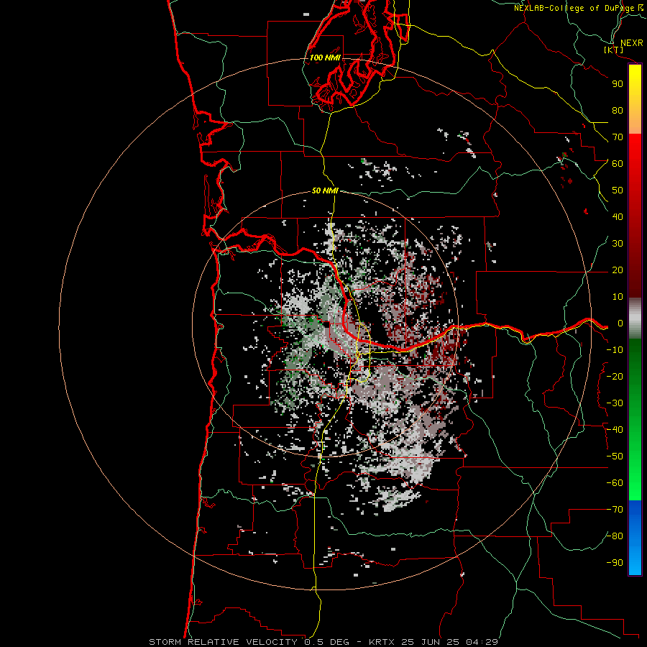Select the -60 value on velocity scale
Viewport: 647px width, 647px height.
tap(615, 483)
